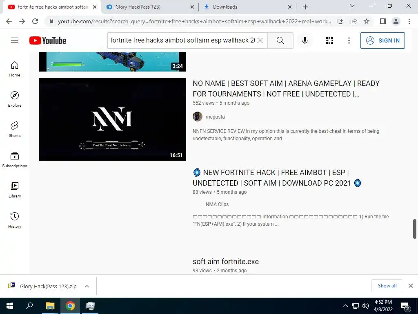The width and height of the screenshot is (418, 314).
Task: Open the volume control in tray
Action: point(365,306)
